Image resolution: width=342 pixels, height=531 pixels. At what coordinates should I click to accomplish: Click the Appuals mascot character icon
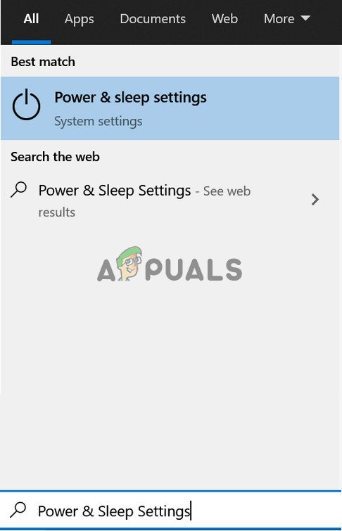tap(130, 264)
